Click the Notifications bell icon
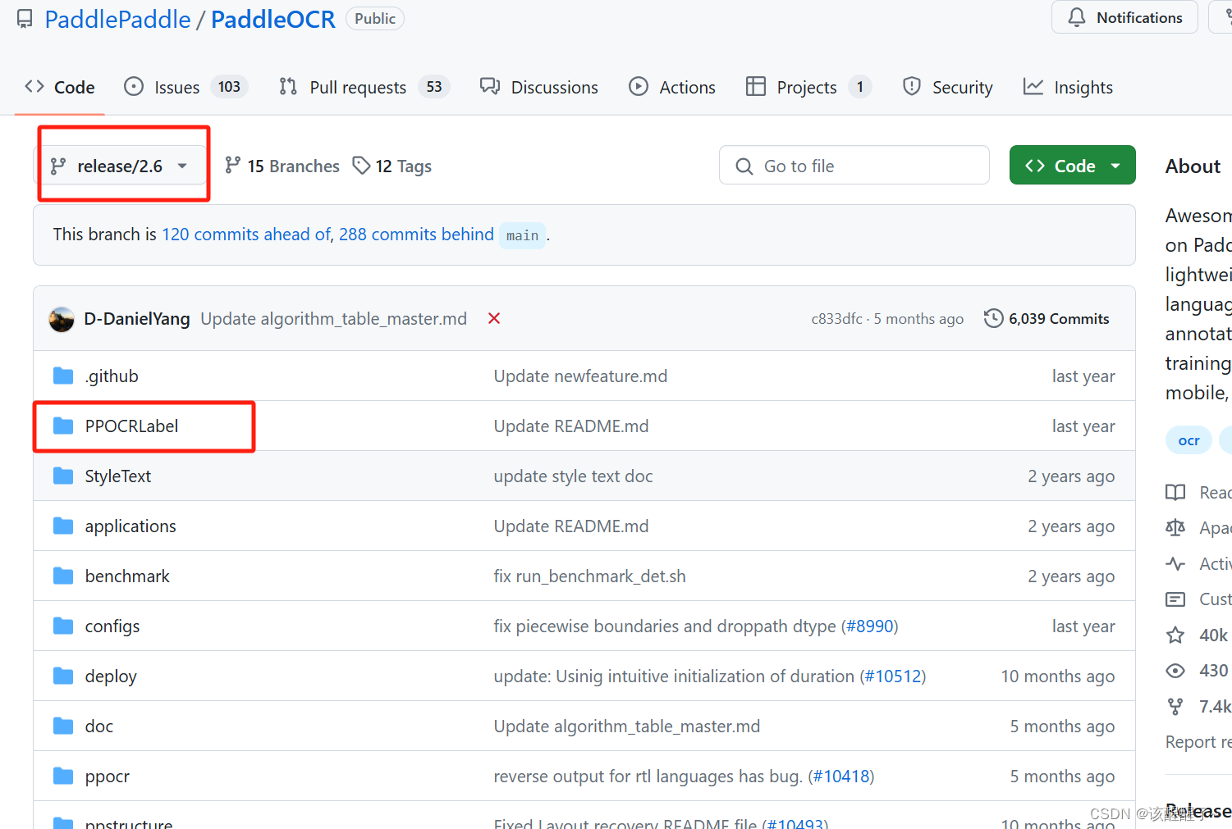 point(1077,17)
